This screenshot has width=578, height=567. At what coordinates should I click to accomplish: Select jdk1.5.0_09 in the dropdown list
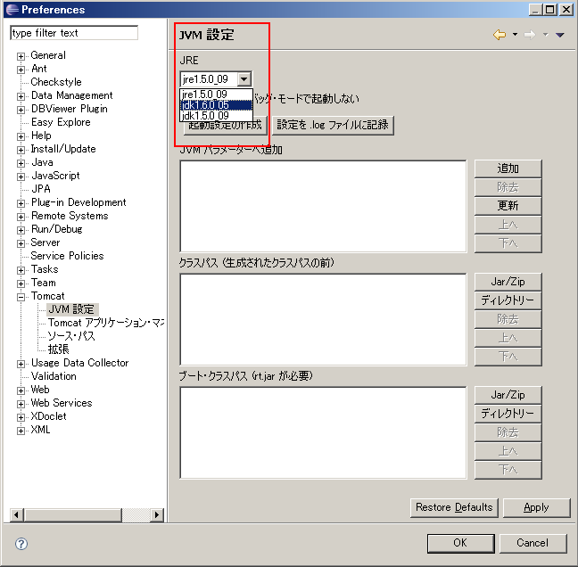(x=216, y=116)
